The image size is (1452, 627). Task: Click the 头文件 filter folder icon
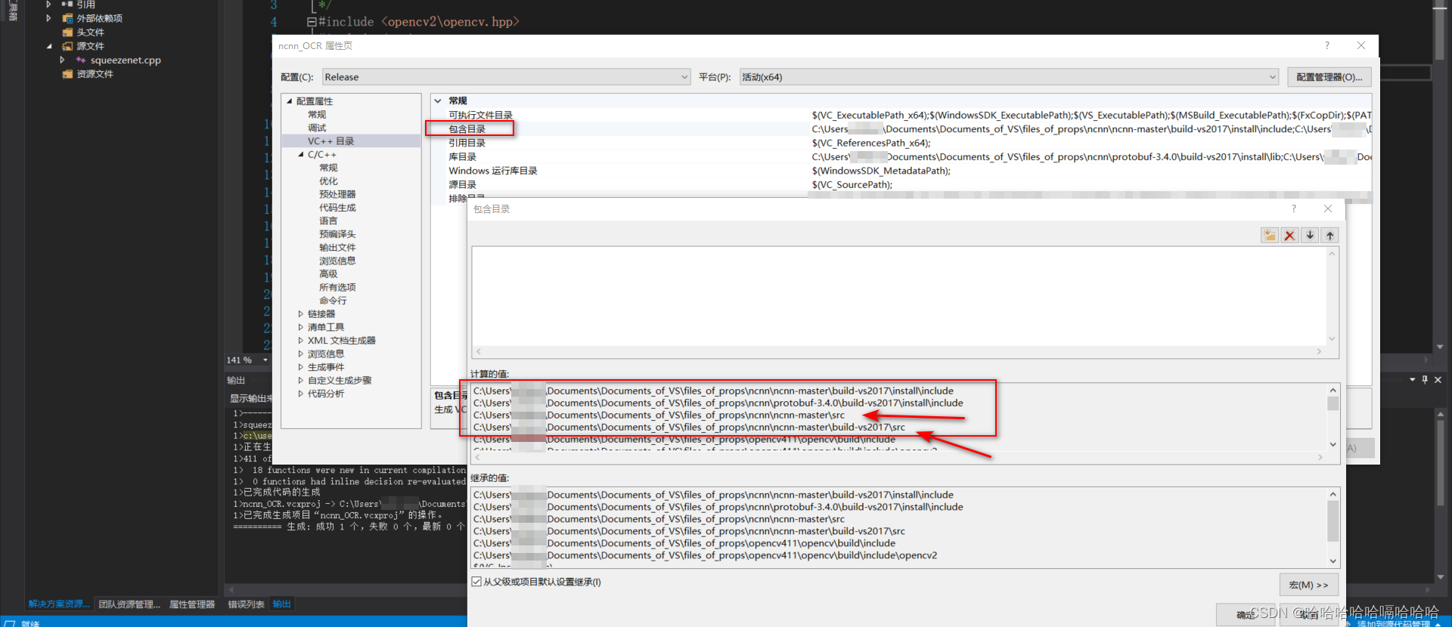tap(67, 32)
